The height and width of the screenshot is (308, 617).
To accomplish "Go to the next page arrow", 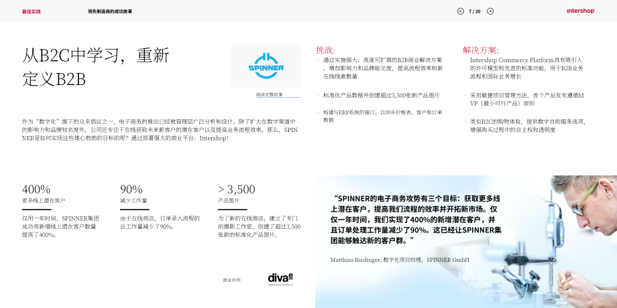I will point(490,11).
